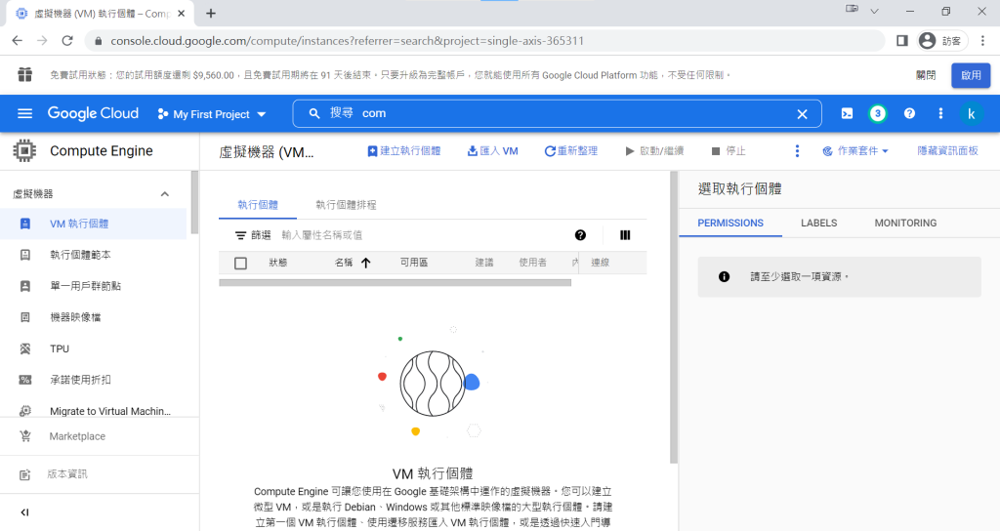Open the toolbar more actions three-dot menu
Image resolution: width=1000 pixels, height=531 pixels.
coord(797,151)
